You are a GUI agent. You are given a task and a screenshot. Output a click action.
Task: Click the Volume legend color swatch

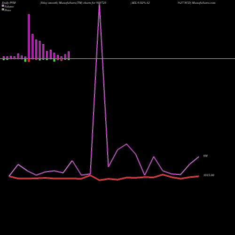[3, 6]
